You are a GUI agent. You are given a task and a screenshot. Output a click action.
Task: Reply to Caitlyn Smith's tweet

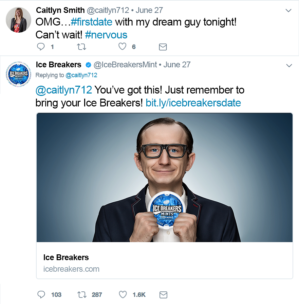(41, 47)
